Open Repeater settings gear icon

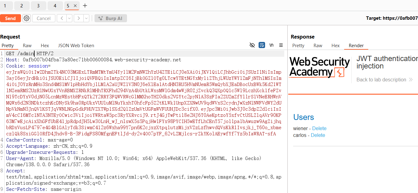tap(27, 18)
